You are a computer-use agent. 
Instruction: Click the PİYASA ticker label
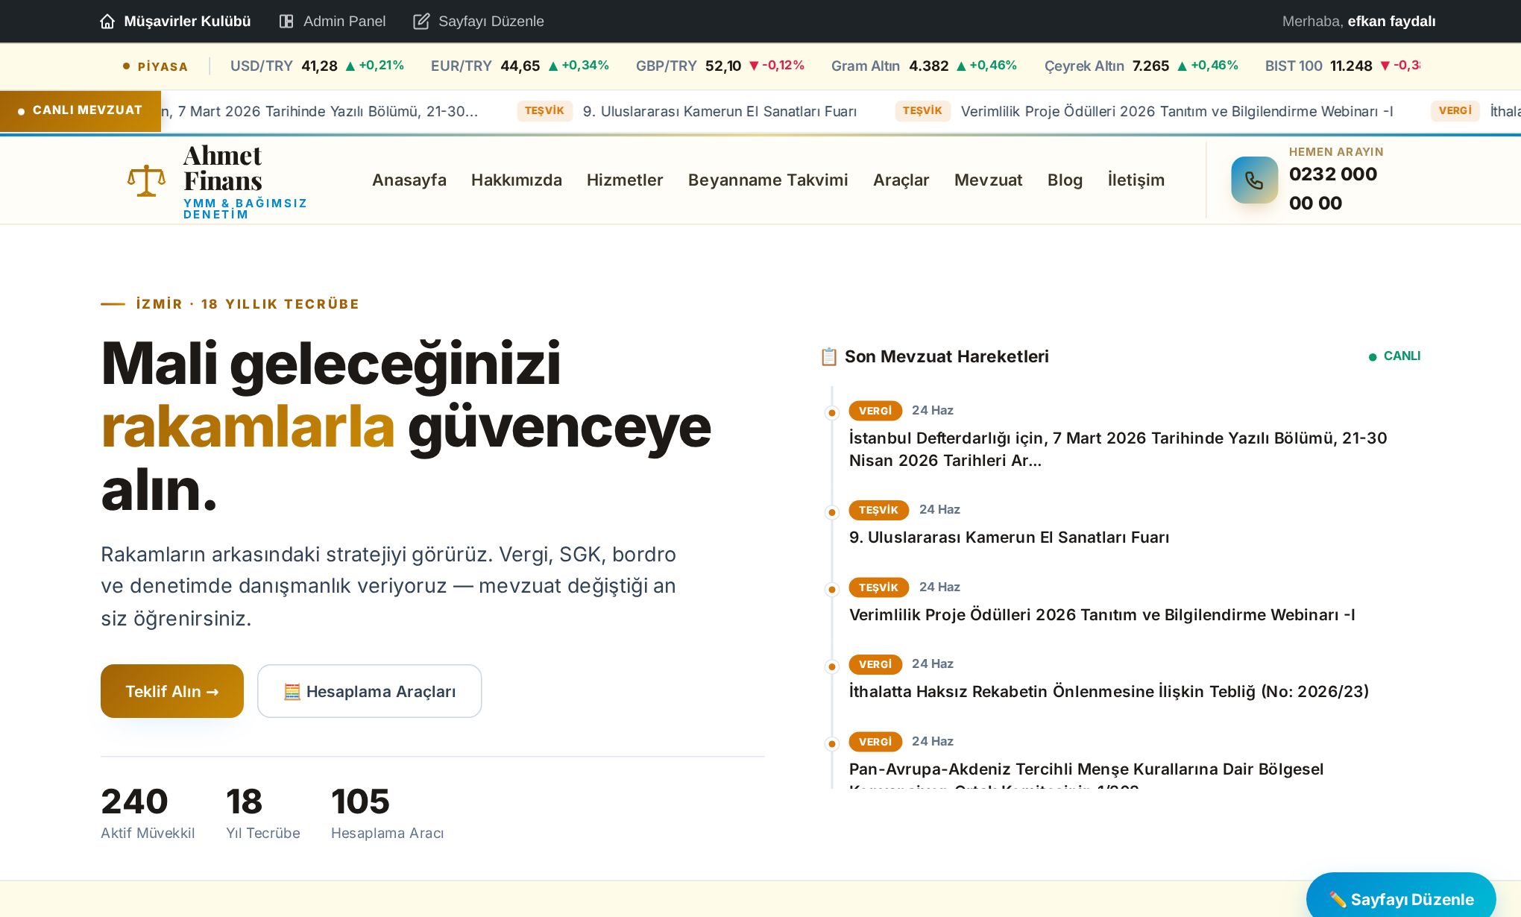(156, 66)
